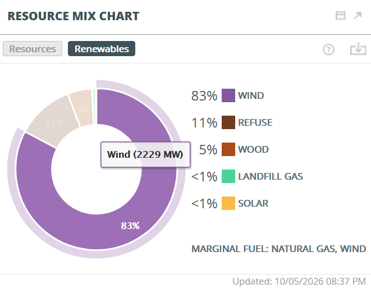Viewport: 371px width, 297px height.
Task: Click the SOLAR legend label
Action: pos(253,204)
